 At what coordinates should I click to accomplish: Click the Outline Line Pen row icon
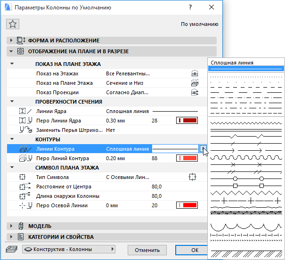point(25,158)
